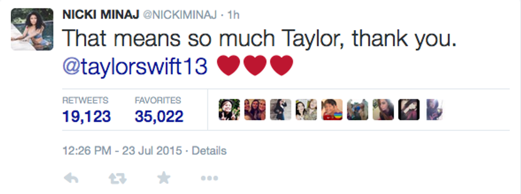Retweet this tweet using the retweet icon
This screenshot has height=194, width=521.
pyautogui.click(x=117, y=179)
